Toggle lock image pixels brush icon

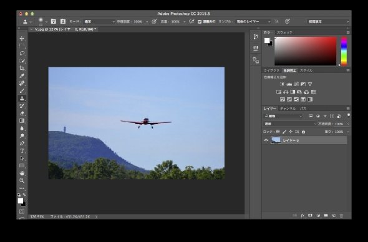pyautogui.click(x=284, y=132)
